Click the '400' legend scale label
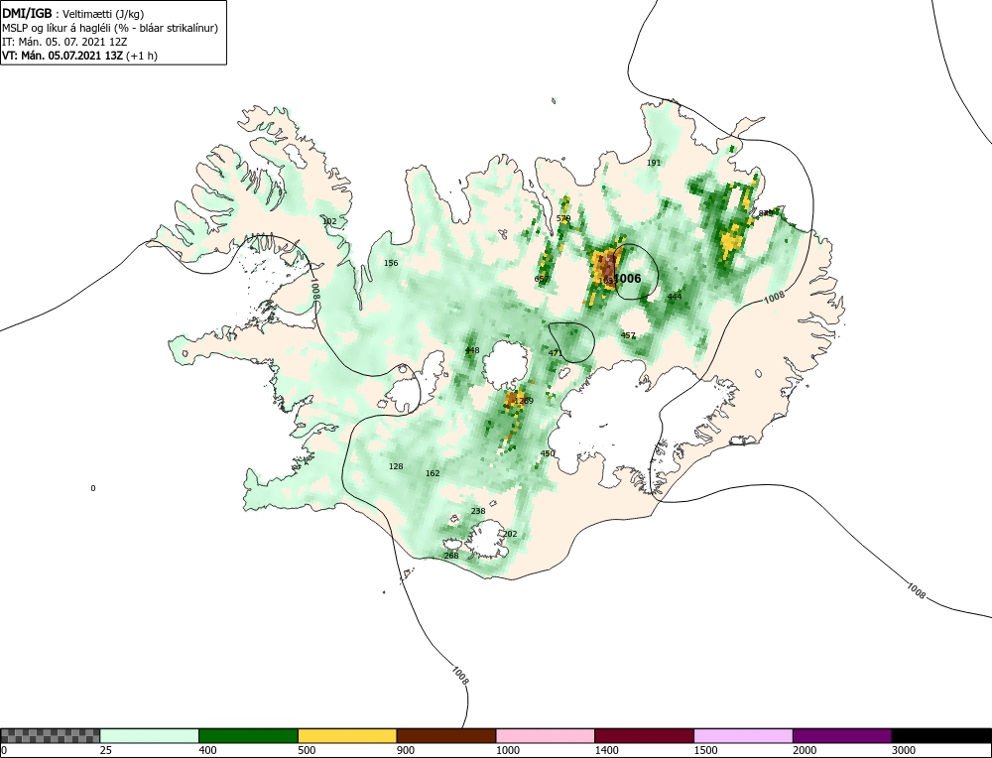992x758 pixels. pyautogui.click(x=207, y=750)
